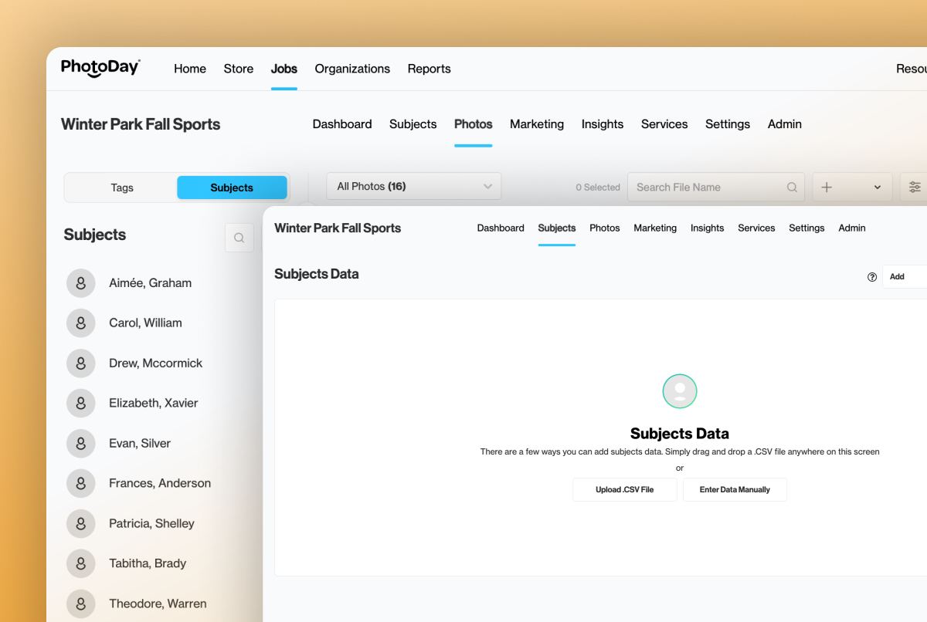Open Settings tab in front window
This screenshot has width=927, height=622.
[806, 228]
